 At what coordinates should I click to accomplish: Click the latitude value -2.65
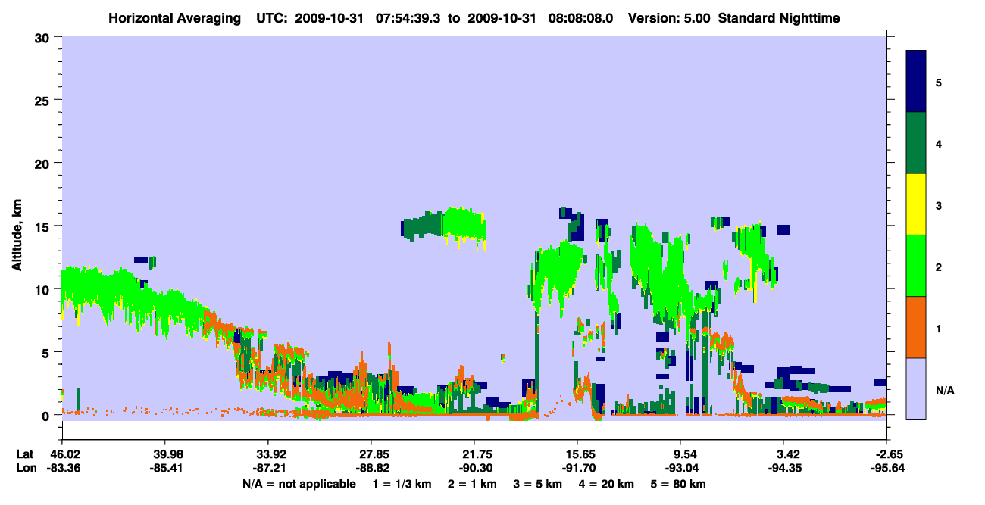pyautogui.click(x=886, y=454)
